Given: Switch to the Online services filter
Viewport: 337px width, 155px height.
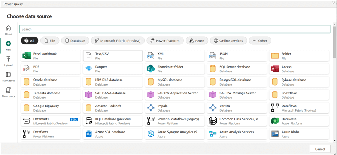Looking at the screenshot, I should tap(228, 41).
